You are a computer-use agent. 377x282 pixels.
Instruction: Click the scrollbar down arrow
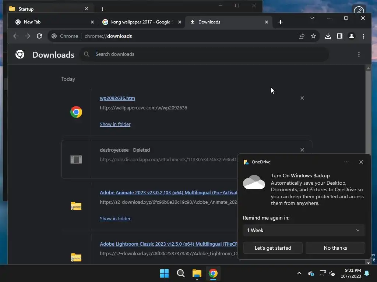(x=368, y=263)
